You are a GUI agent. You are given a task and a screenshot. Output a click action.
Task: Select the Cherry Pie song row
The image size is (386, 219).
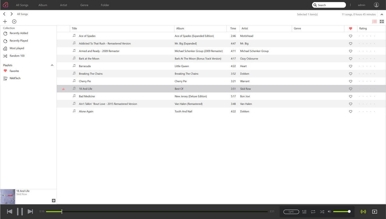click(x=221, y=81)
